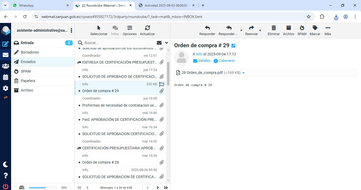Click the Eliminar trash icon

point(274,30)
